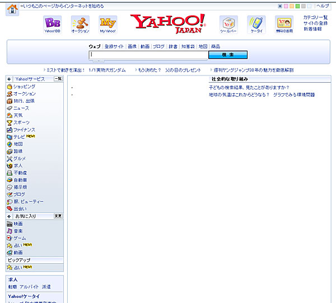The image size is (336, 303).
Task: Open the 占い link under ピックアップ
Action: tap(18, 267)
